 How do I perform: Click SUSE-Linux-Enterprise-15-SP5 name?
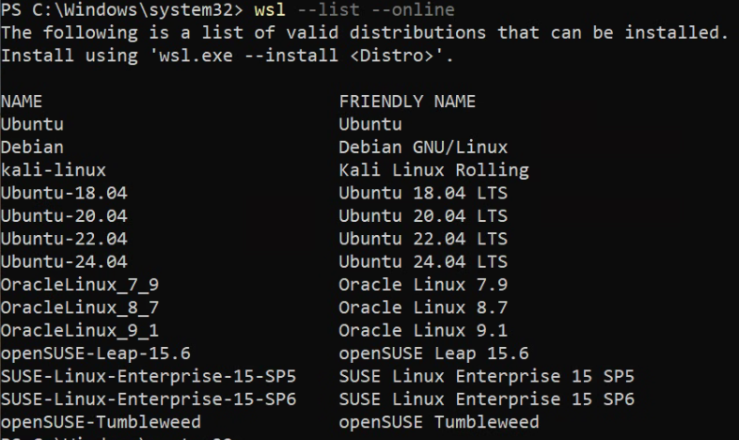tap(149, 376)
